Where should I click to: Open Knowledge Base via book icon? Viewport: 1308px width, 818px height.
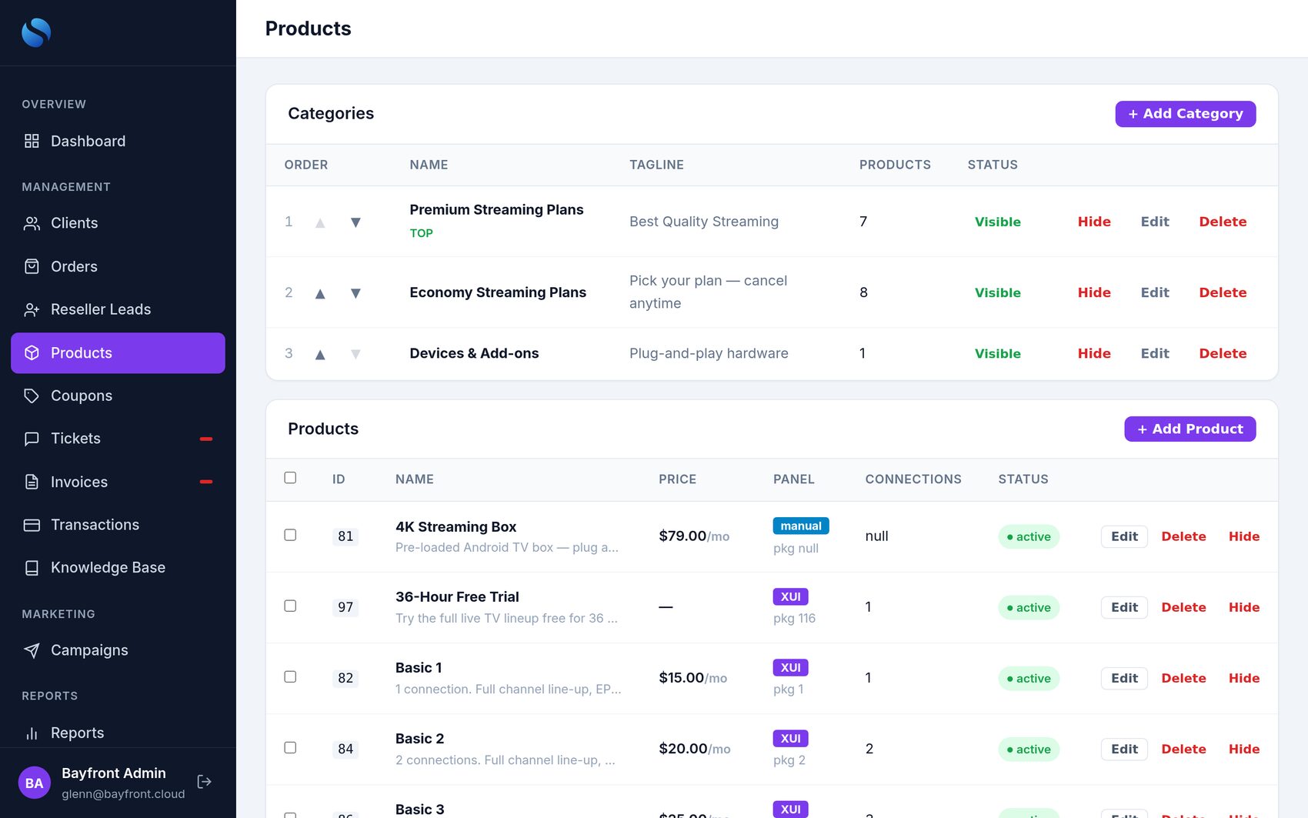pyautogui.click(x=32, y=568)
